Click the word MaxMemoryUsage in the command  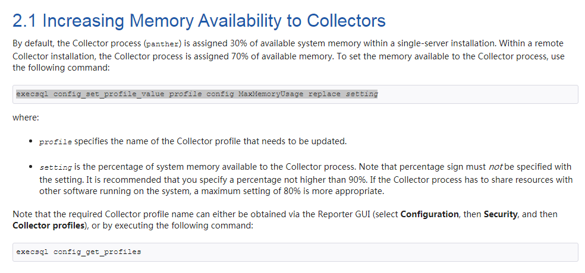(271, 94)
